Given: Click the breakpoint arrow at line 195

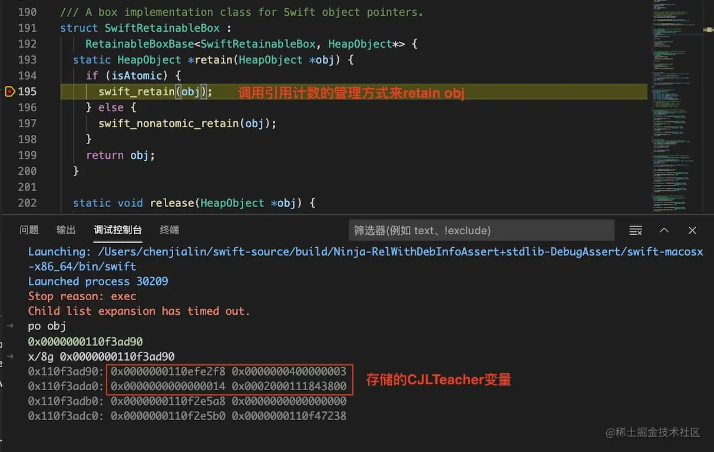Looking at the screenshot, I should pyautogui.click(x=10, y=91).
